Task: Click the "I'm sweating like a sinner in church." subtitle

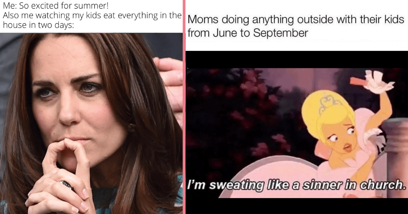Action: tap(297, 185)
